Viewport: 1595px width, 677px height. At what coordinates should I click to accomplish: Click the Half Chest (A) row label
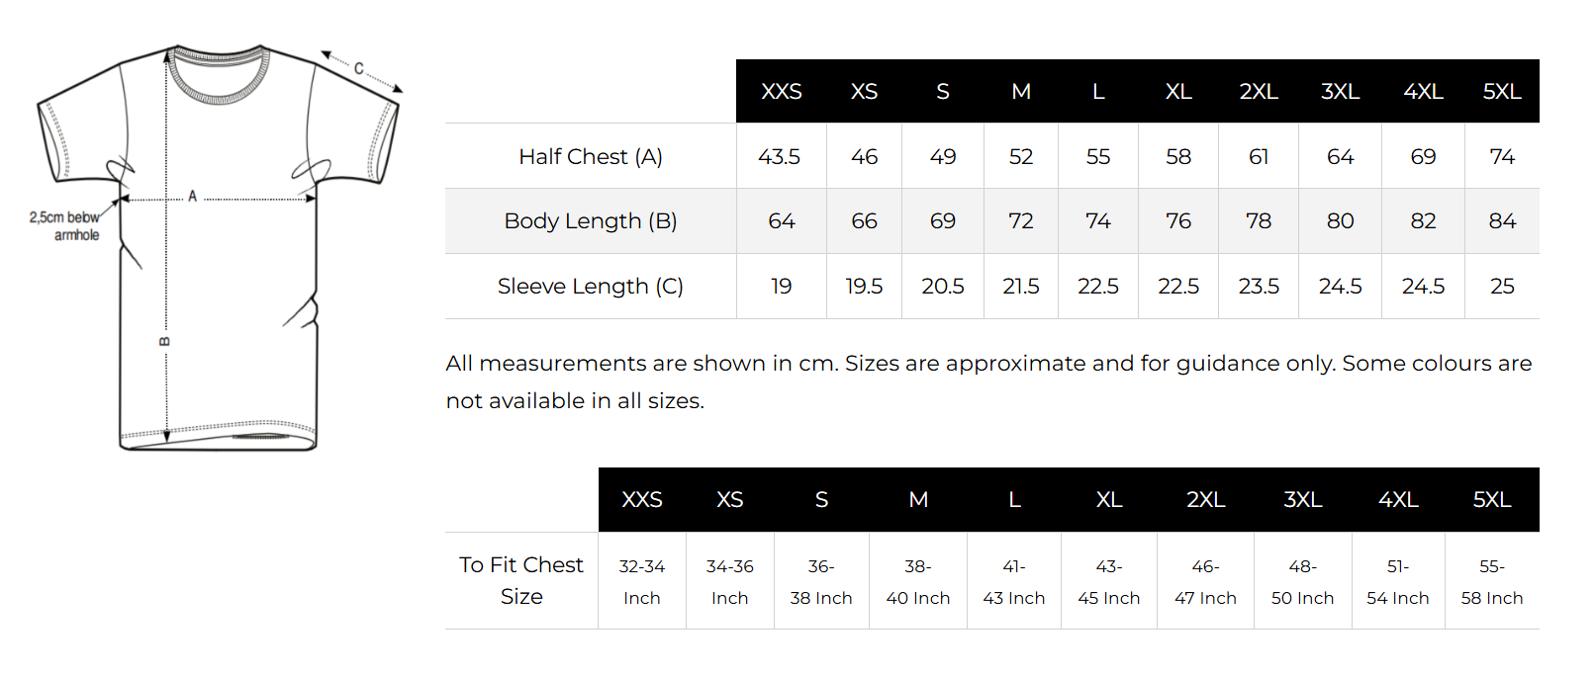[x=591, y=156]
